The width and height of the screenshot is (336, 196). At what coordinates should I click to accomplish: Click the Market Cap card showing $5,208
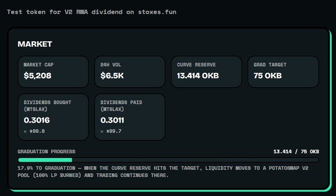(53, 72)
